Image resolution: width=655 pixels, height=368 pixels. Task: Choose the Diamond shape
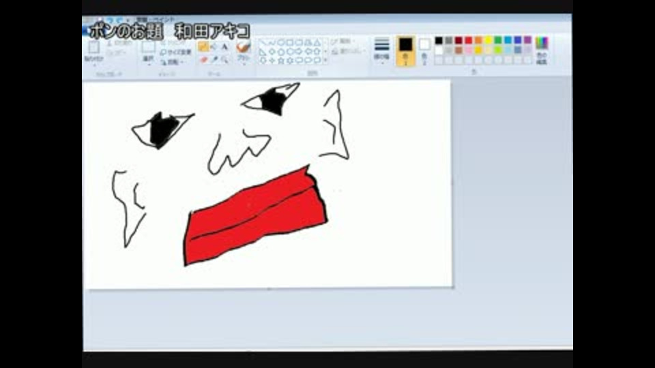[272, 52]
